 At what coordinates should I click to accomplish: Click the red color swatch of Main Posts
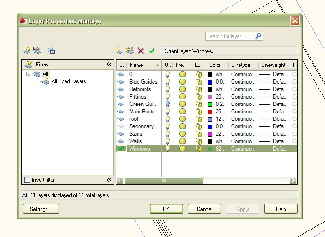[x=210, y=112]
